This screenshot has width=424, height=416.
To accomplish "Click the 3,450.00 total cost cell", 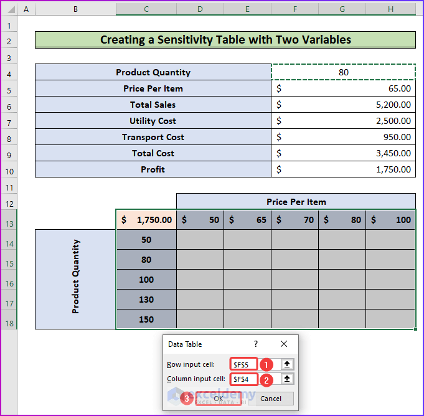I will click(x=344, y=153).
